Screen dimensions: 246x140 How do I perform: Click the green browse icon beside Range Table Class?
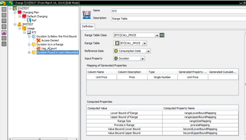click(x=162, y=36)
